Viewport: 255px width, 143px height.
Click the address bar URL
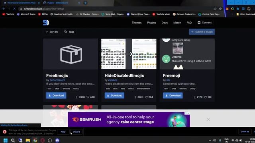pyautogui.click(x=44, y=9)
